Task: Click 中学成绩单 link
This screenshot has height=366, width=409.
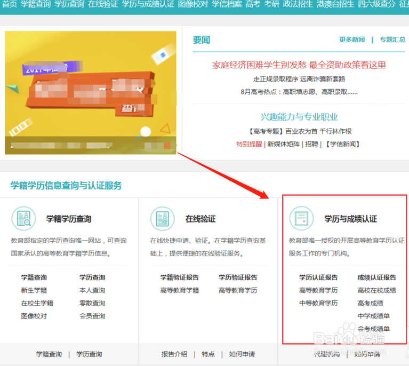Action: click(373, 316)
